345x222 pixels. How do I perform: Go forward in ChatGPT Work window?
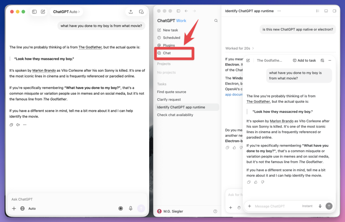[194, 11]
